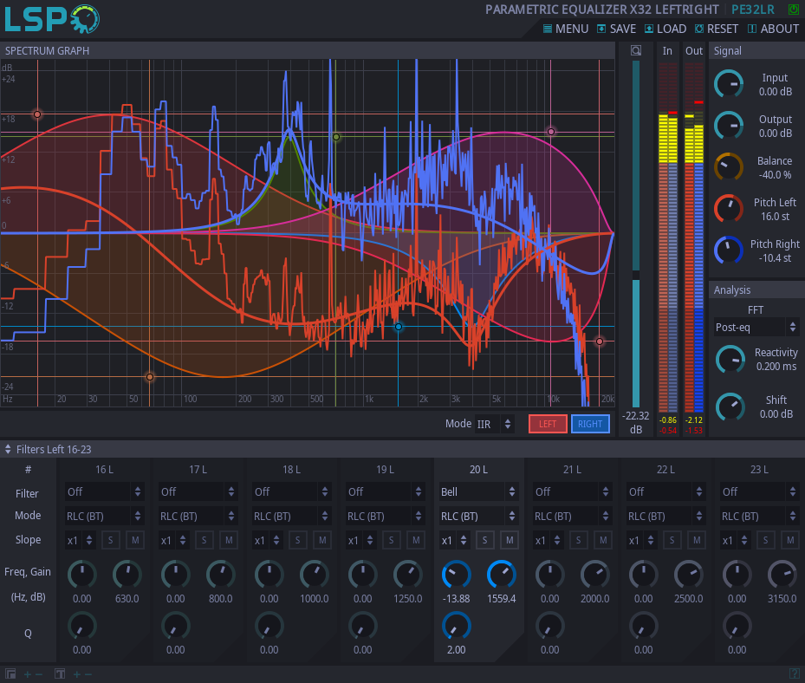Select the orange filter node on the graph
The width and height of the screenshot is (805, 683).
tap(149, 377)
